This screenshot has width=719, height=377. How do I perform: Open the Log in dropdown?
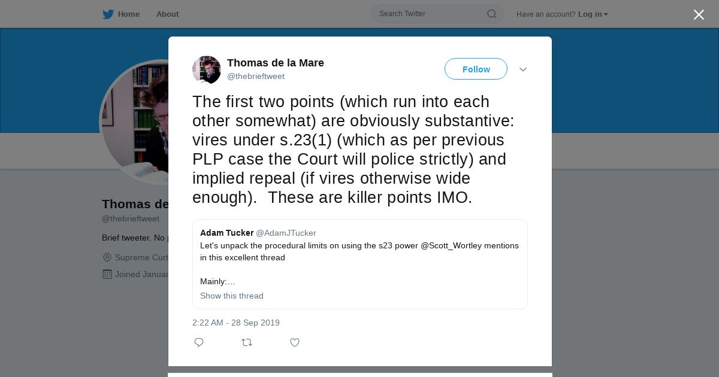click(x=593, y=14)
